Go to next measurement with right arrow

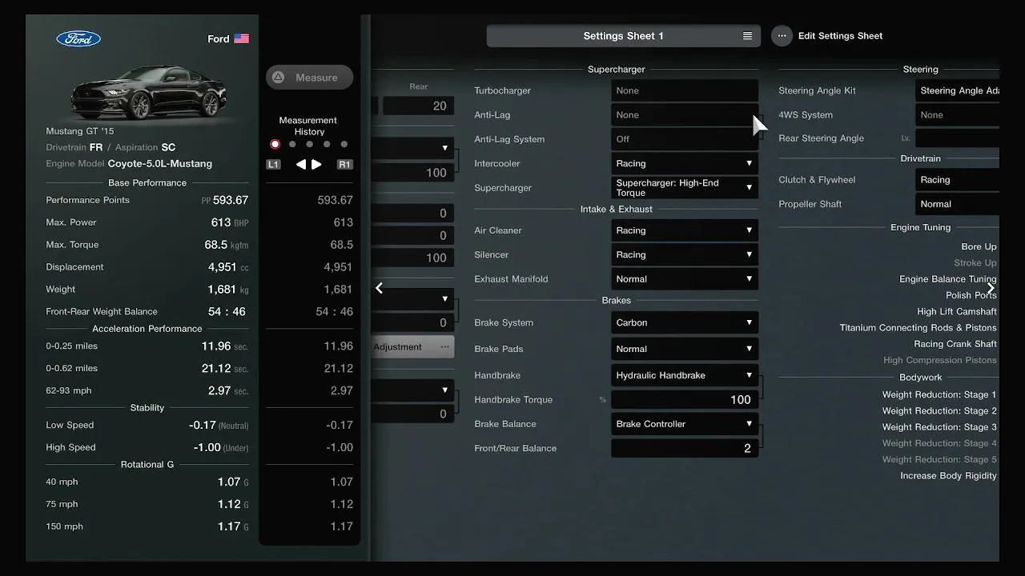(316, 164)
